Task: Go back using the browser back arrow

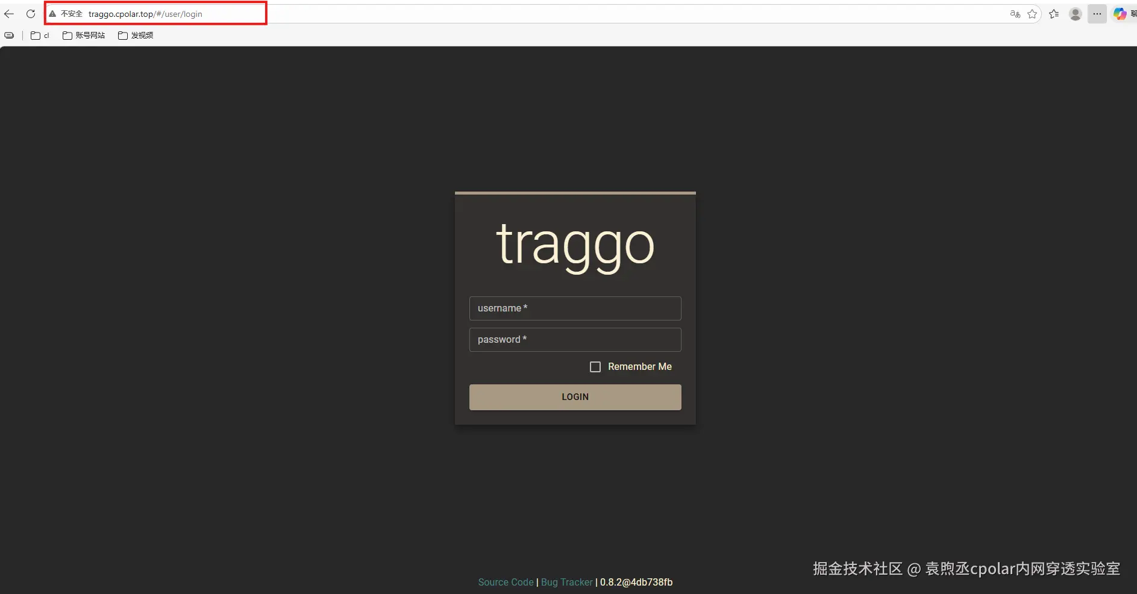Action: click(x=9, y=14)
